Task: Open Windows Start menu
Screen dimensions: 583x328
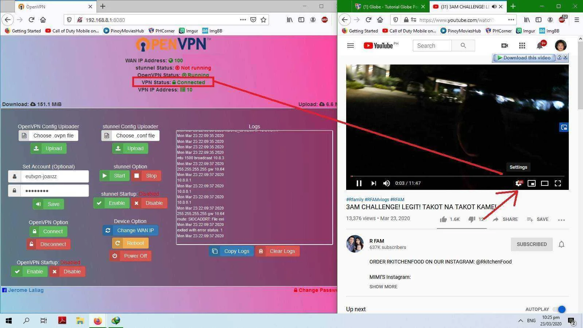Action: 9,321
